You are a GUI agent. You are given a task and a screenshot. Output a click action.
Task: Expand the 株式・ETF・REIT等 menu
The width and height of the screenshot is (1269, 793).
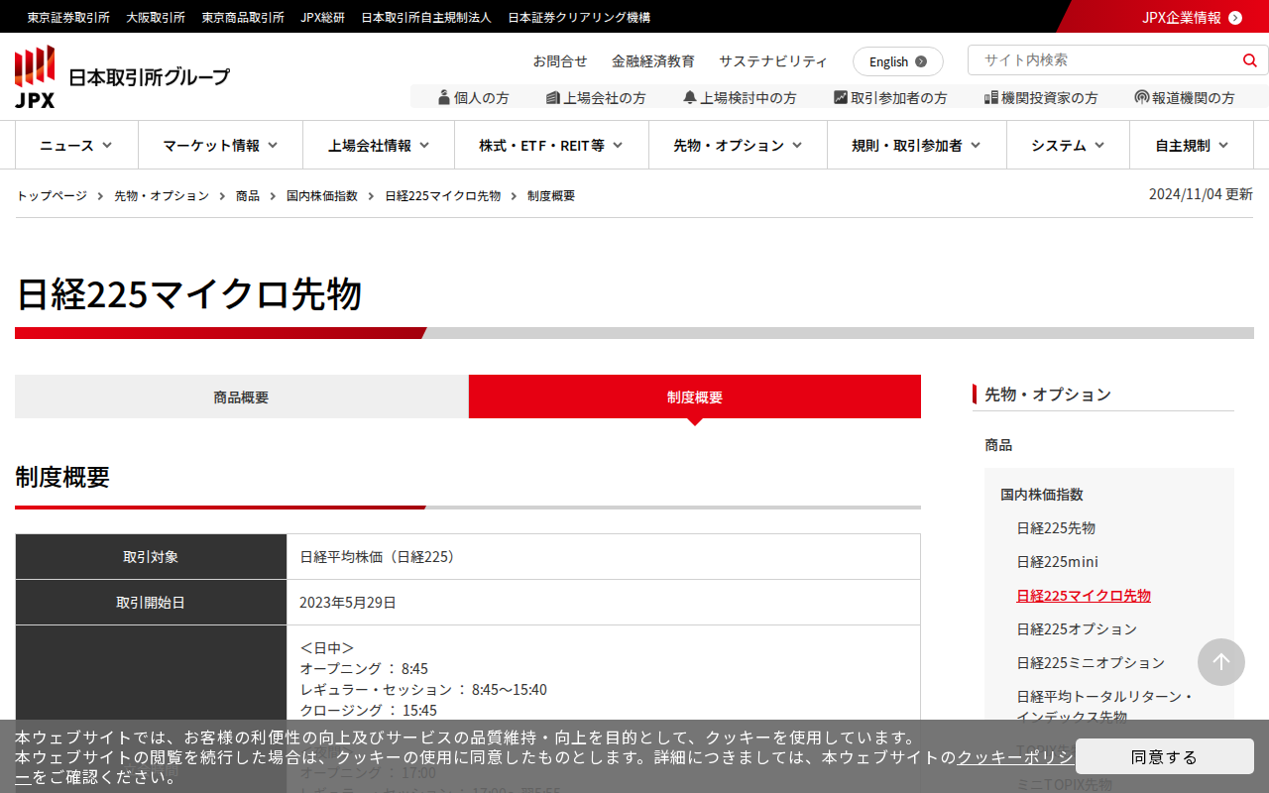click(551, 145)
